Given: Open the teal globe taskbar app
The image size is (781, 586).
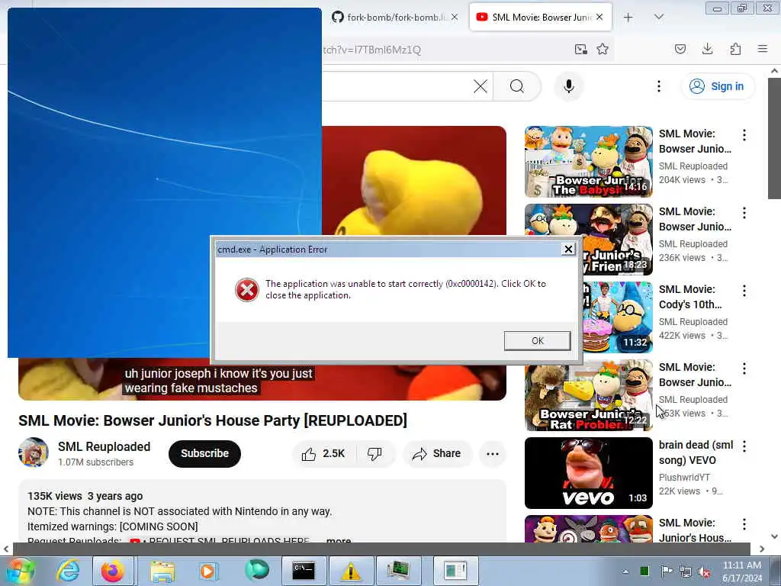Looking at the screenshot, I should click(x=256, y=571).
